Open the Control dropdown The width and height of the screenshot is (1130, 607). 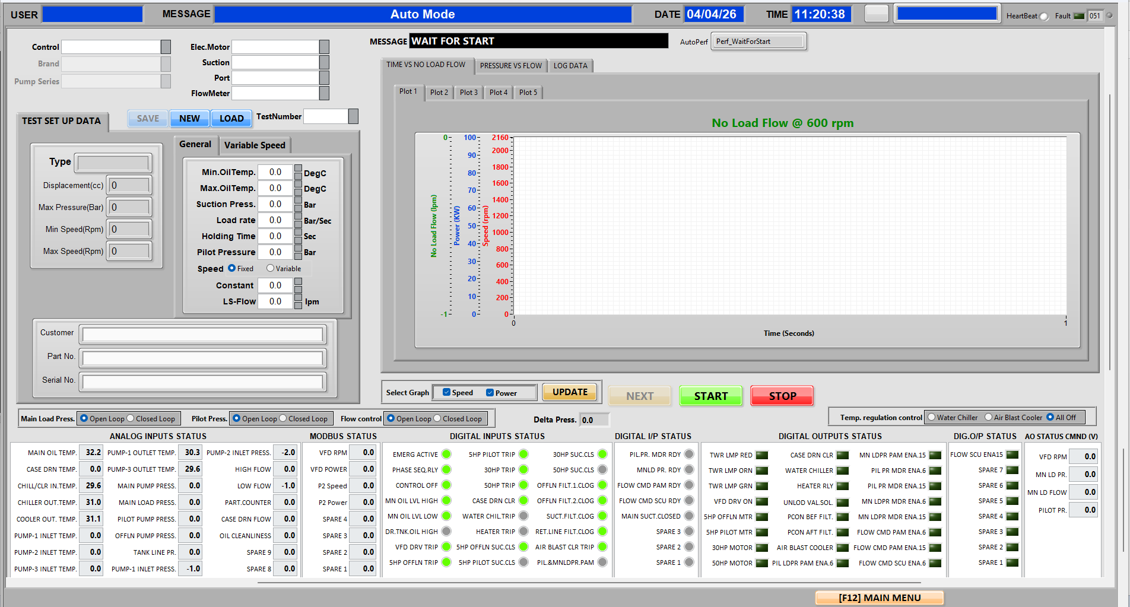(166, 47)
